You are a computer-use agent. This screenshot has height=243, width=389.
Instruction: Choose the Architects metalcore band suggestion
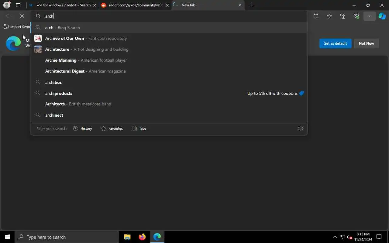169,104
